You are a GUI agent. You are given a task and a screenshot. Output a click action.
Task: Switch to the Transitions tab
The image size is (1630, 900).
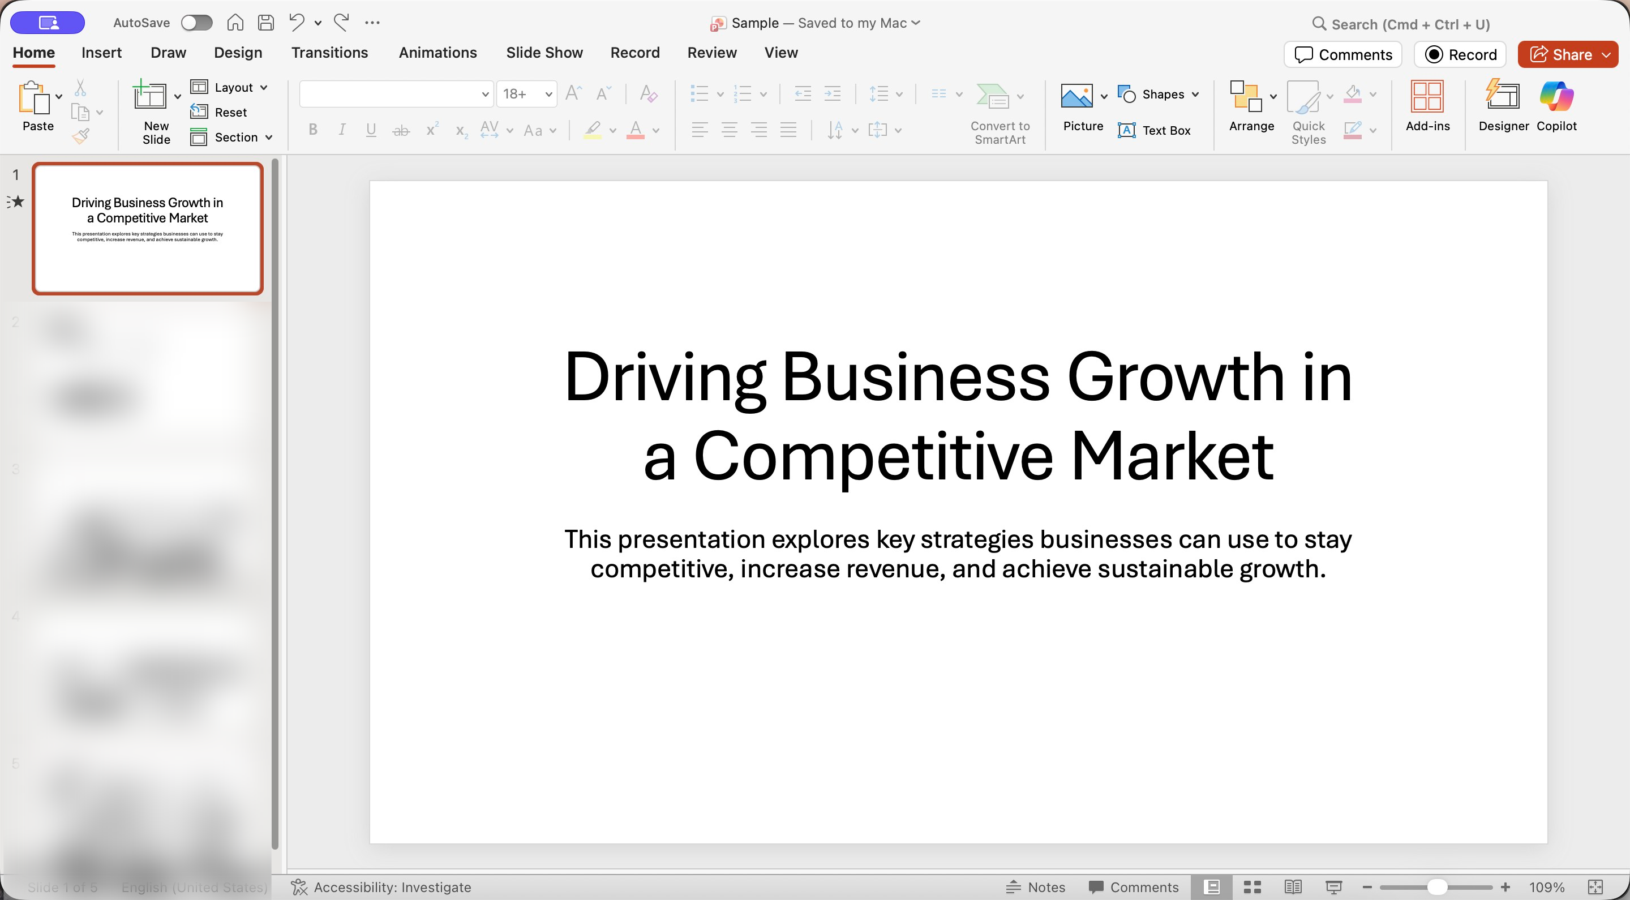click(x=329, y=53)
